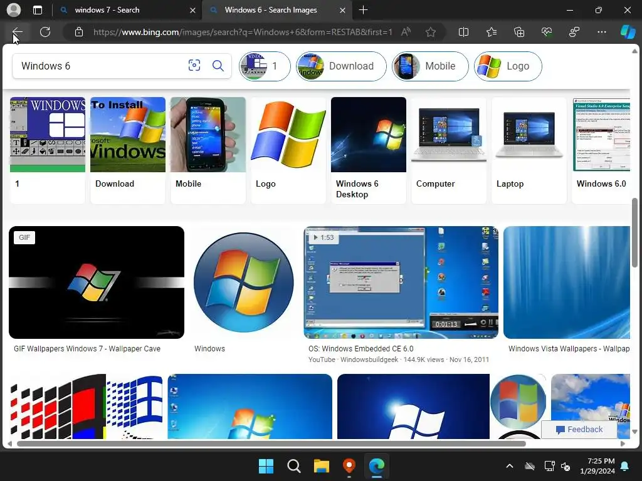Image resolution: width=642 pixels, height=481 pixels.
Task: Search using an image icon
Action: tap(194, 65)
